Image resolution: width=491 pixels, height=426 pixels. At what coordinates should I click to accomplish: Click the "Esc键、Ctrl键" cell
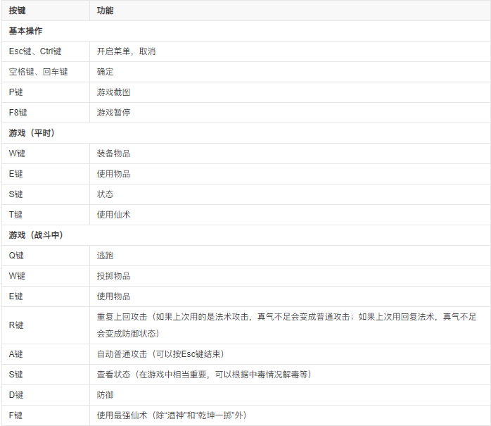click(x=35, y=51)
